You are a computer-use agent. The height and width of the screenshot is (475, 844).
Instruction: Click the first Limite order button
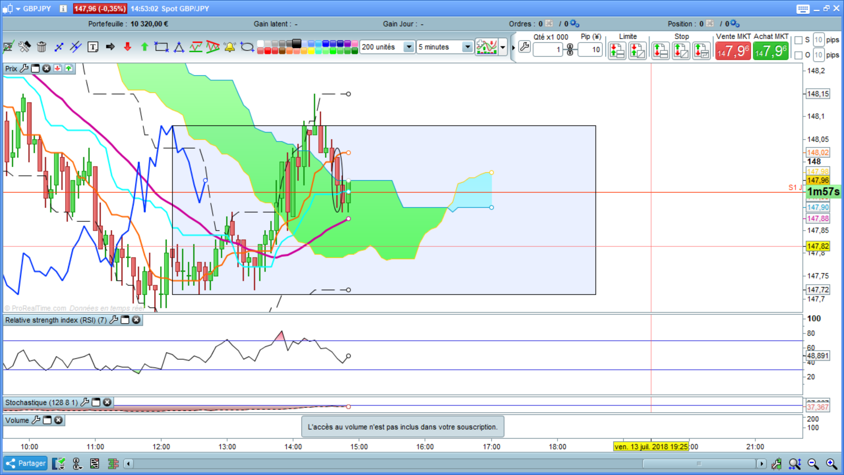[x=617, y=51]
